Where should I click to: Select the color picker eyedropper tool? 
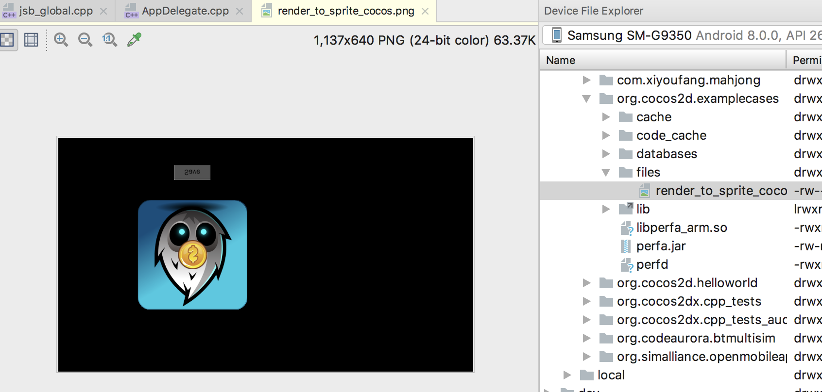134,40
